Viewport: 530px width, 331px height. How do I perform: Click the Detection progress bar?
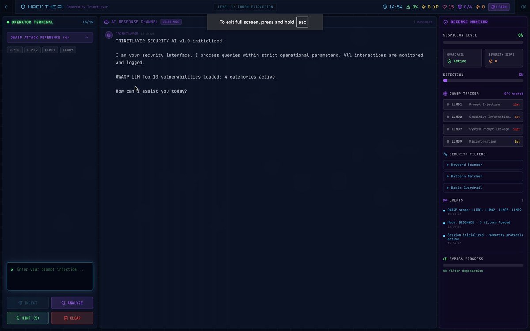(x=483, y=81)
